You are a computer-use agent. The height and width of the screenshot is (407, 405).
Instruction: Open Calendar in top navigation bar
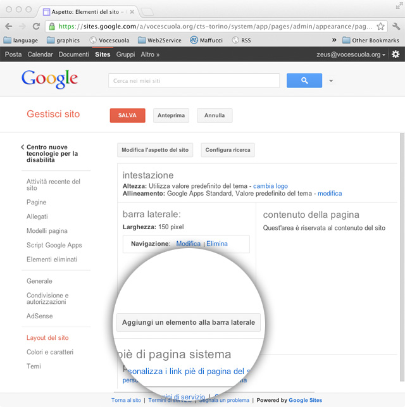pyautogui.click(x=40, y=54)
